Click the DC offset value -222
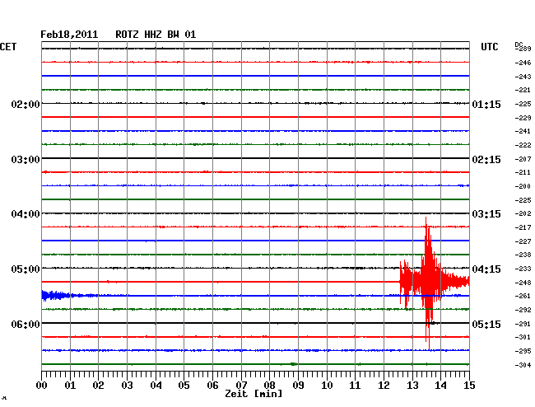Screen dimensions: 535x407 pos(523,146)
